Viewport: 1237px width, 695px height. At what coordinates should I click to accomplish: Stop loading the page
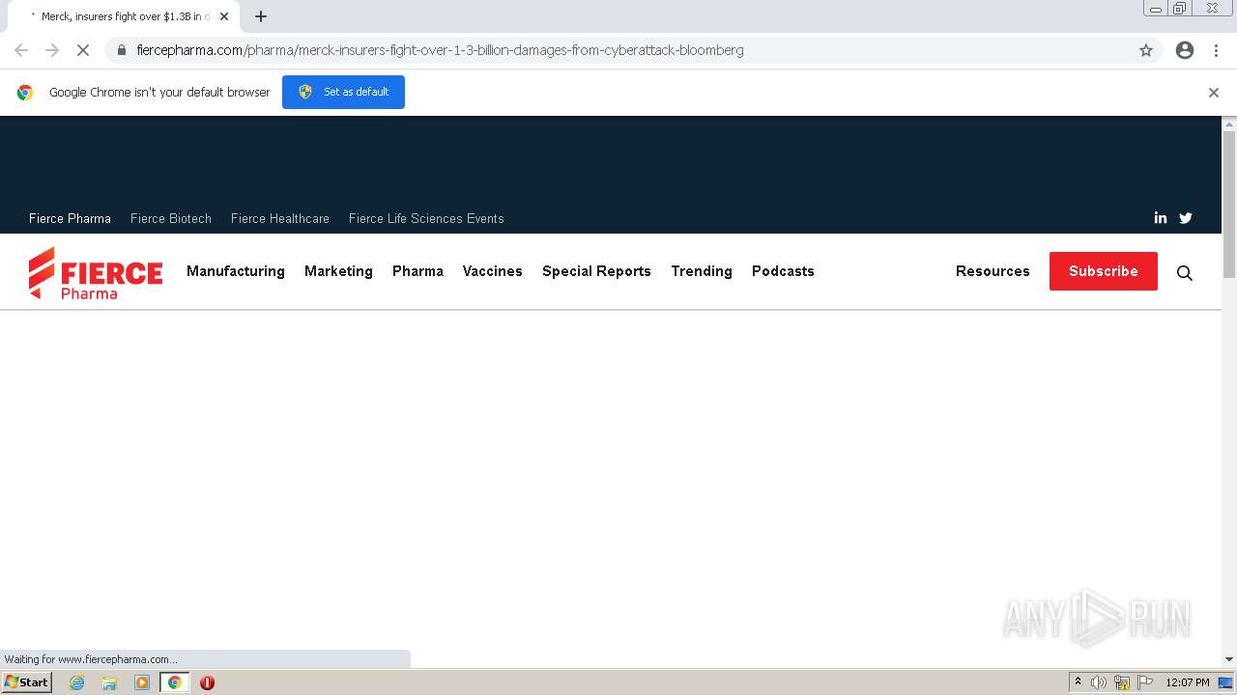(83, 50)
